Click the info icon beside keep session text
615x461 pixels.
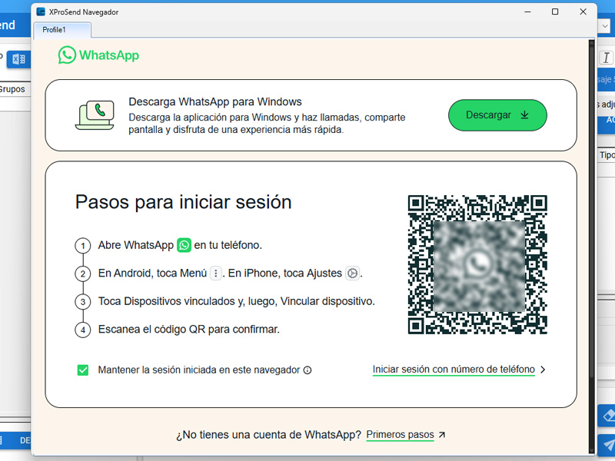pos(307,370)
